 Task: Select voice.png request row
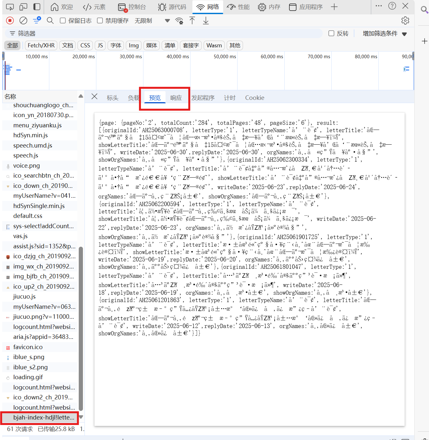40,165
